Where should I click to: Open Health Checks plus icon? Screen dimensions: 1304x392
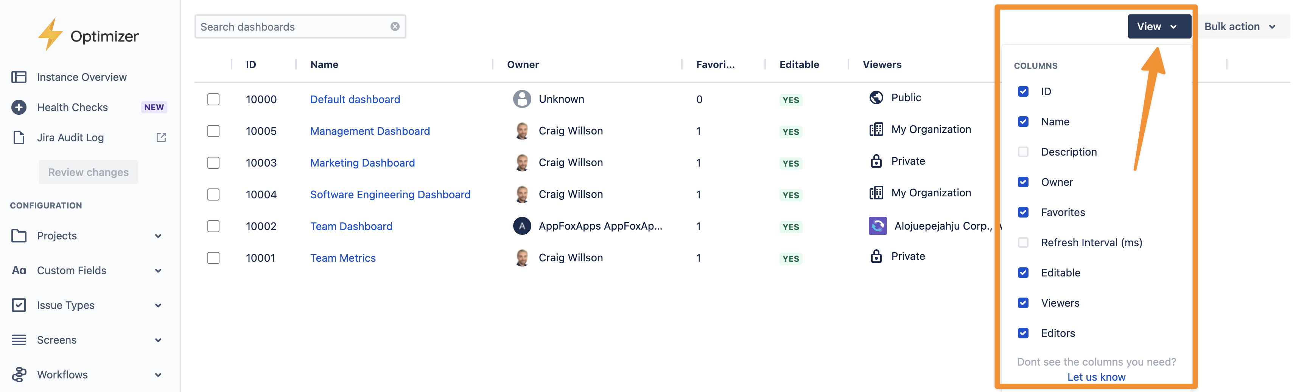19,107
